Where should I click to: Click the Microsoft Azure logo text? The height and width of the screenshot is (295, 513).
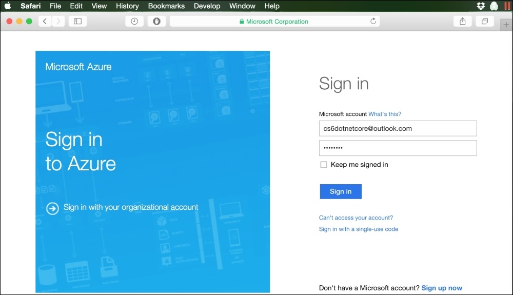78,67
